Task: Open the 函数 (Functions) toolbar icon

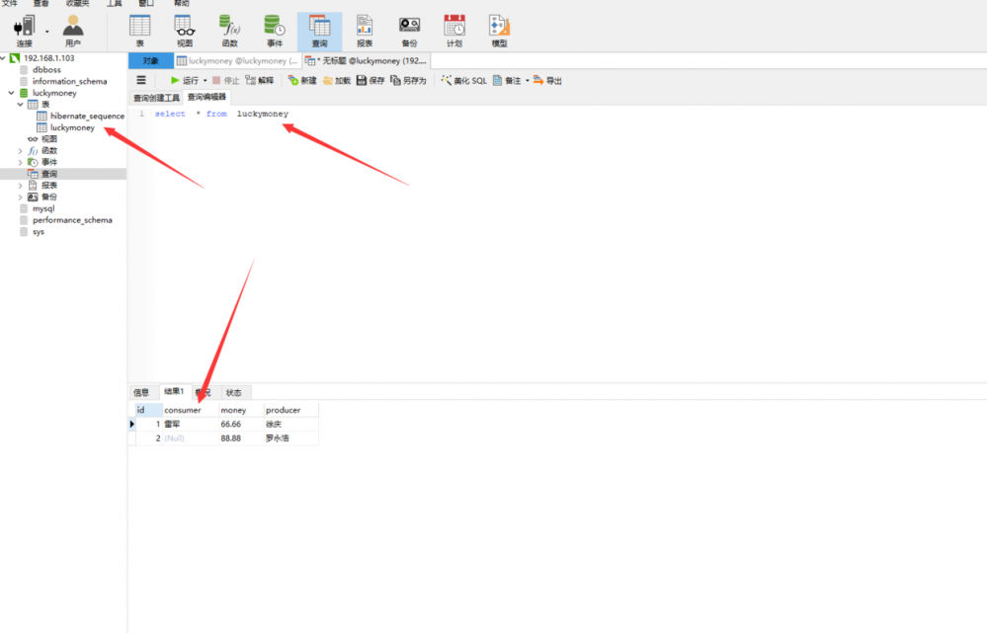Action: pyautogui.click(x=229, y=30)
